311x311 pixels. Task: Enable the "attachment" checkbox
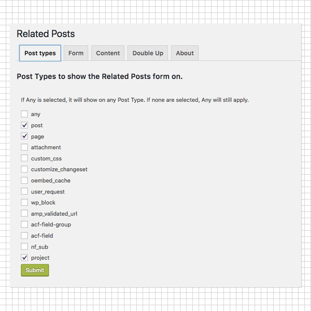[24, 147]
